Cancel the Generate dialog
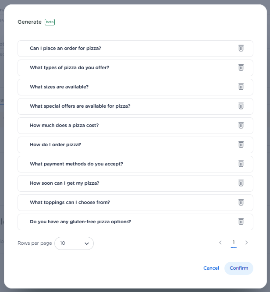The width and height of the screenshot is (270, 292). (211, 268)
